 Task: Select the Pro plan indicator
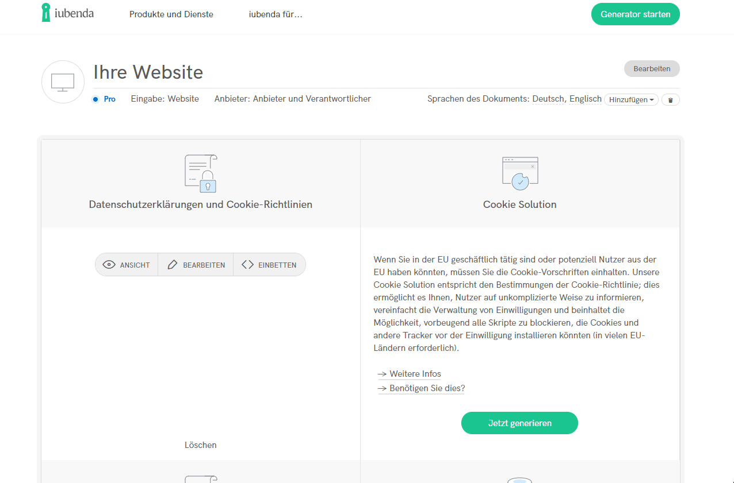tap(104, 99)
